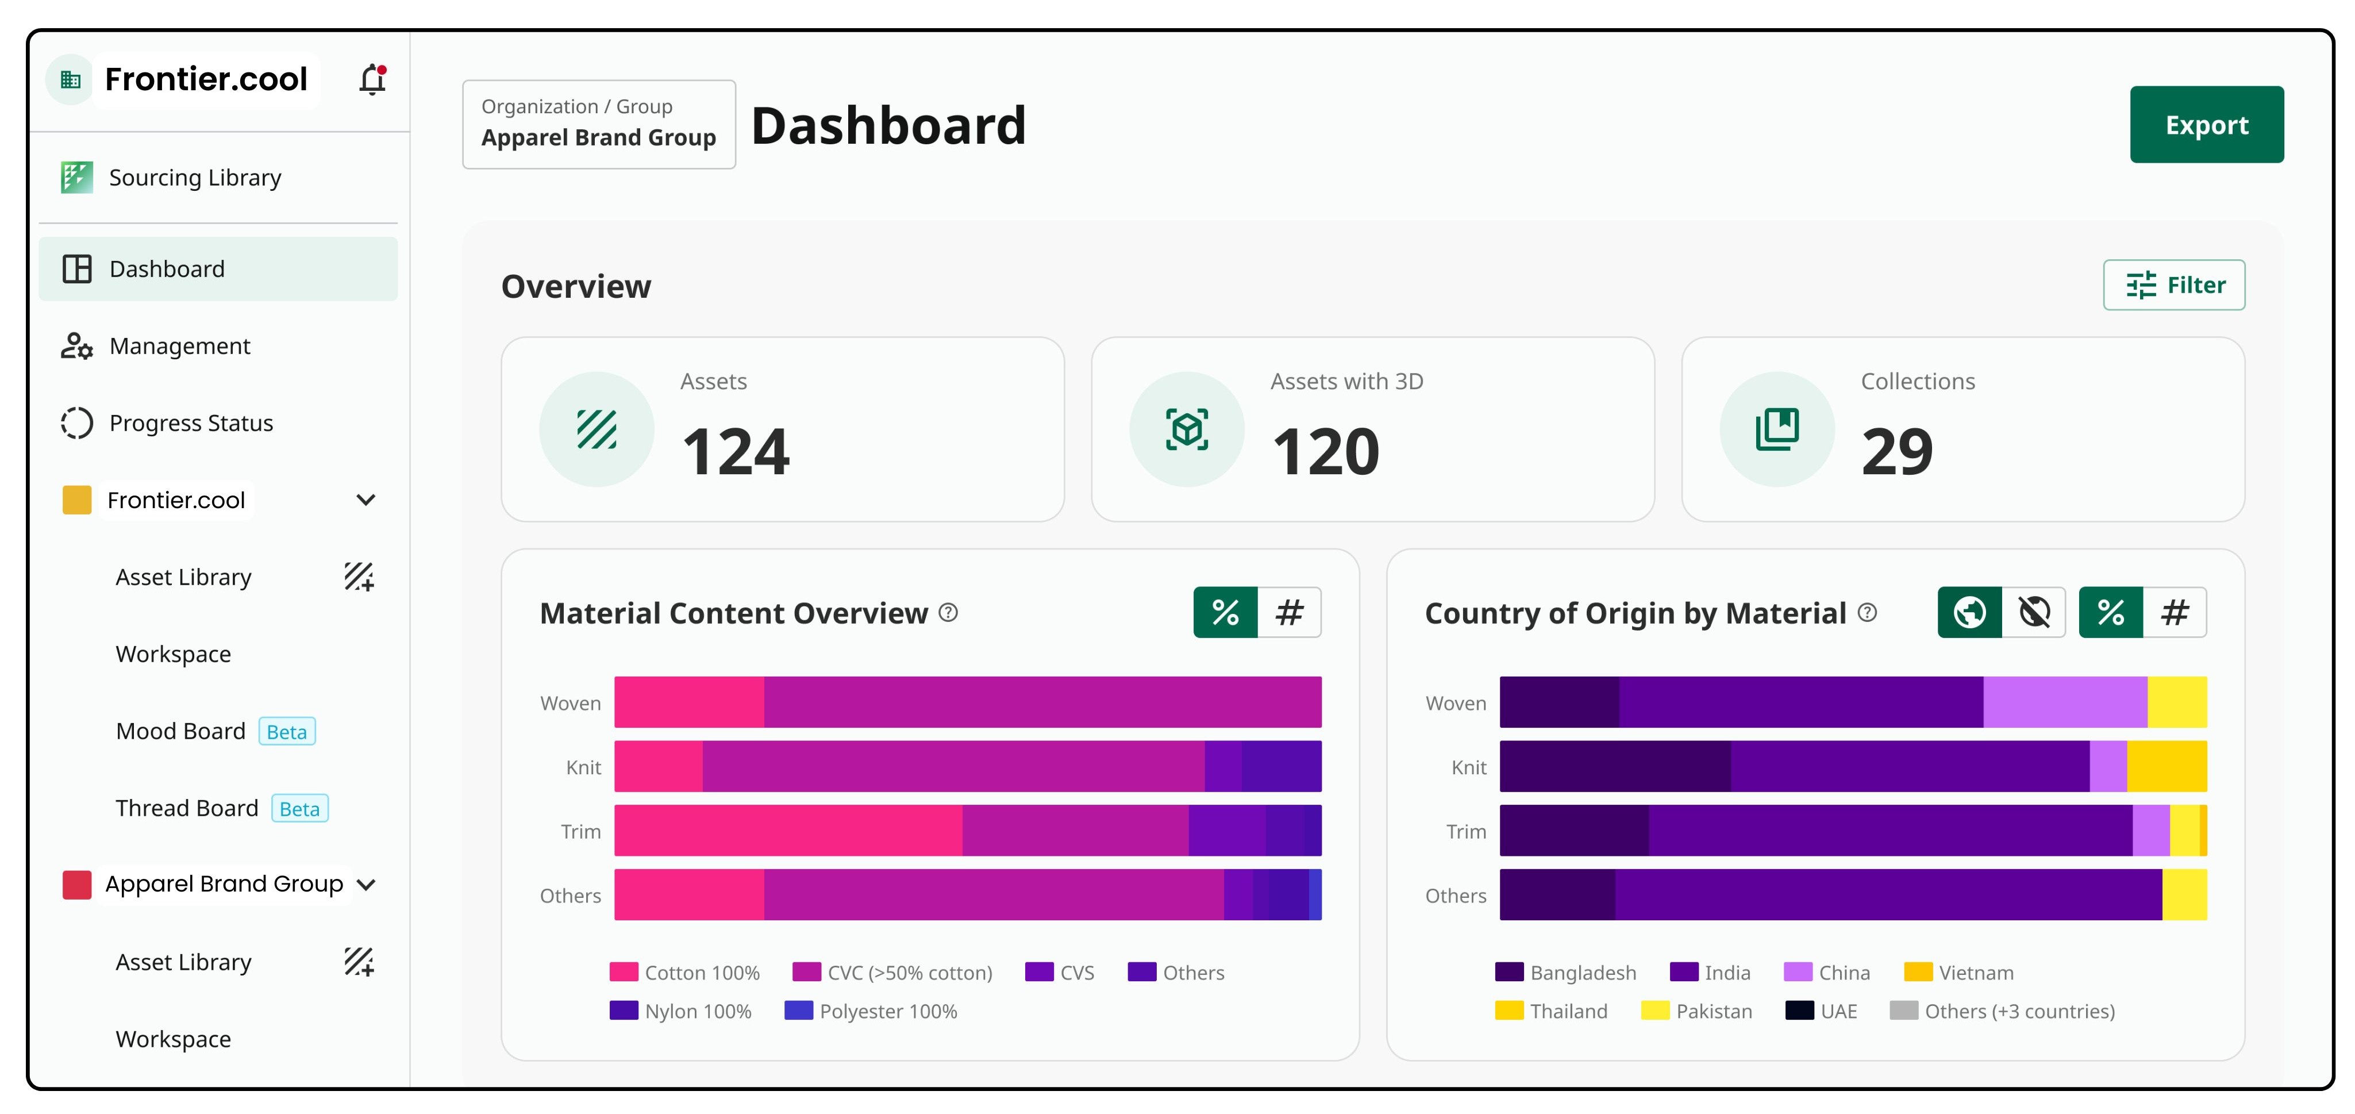Click the Frontier.cool organization logo icon
This screenshot has height=1114, width=2355.
coord(70,79)
